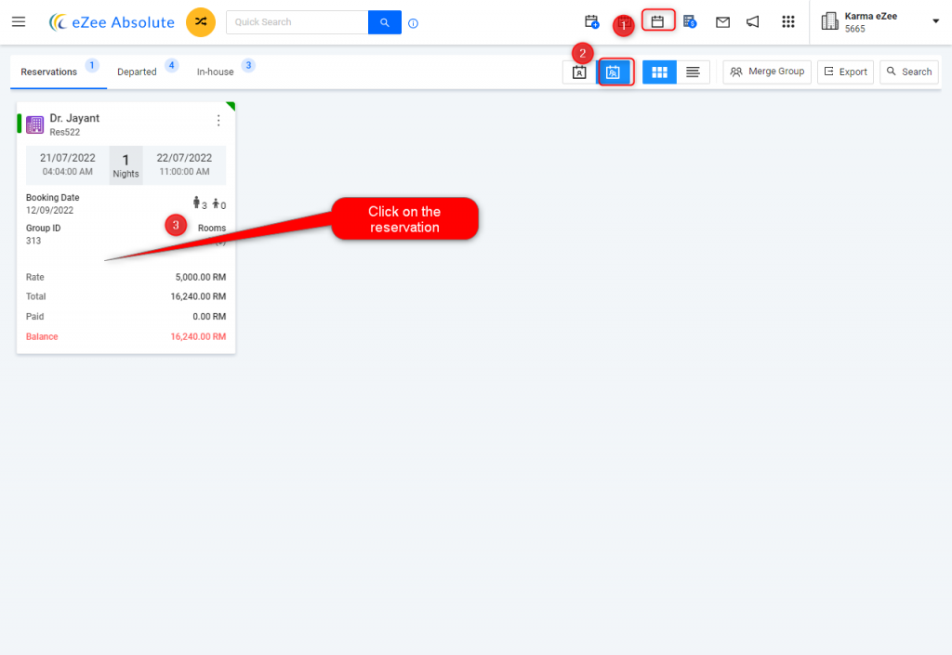Click the In-house tab count badge 3

click(248, 65)
